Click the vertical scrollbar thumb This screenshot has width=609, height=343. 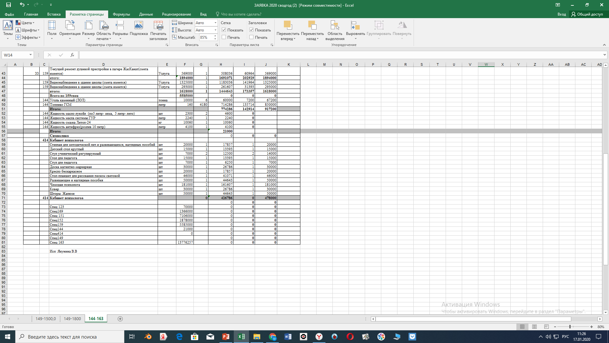point(606,209)
